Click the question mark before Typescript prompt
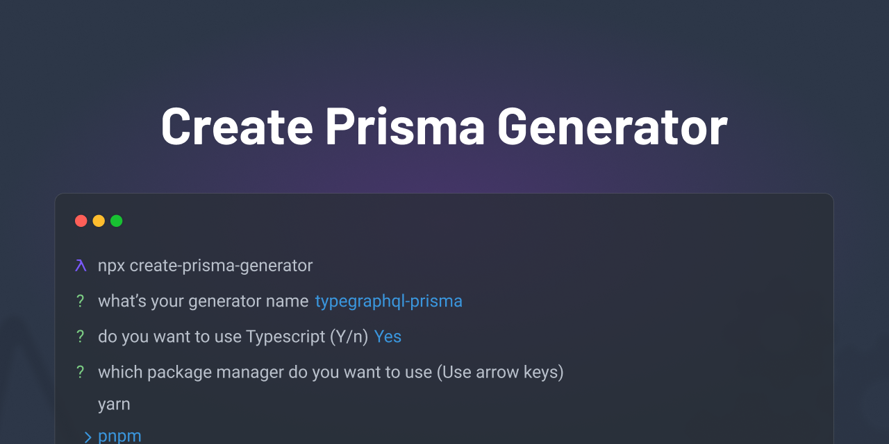 pyautogui.click(x=81, y=336)
